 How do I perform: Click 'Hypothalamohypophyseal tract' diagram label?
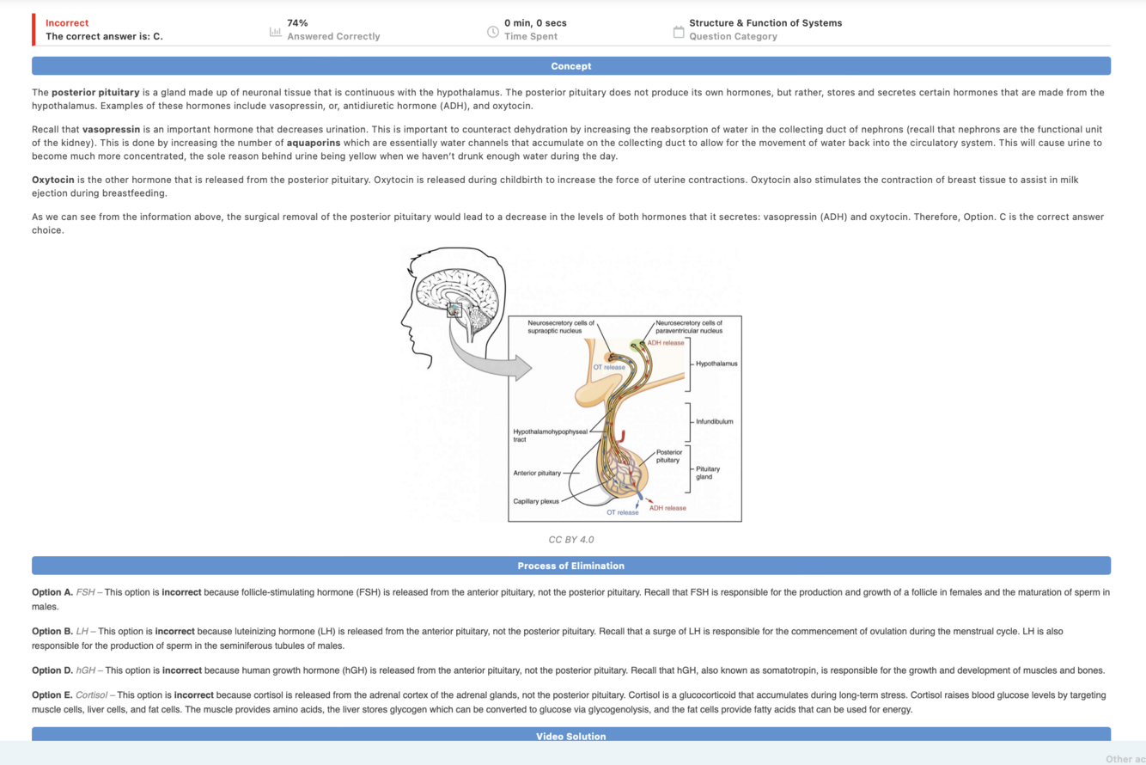click(551, 435)
